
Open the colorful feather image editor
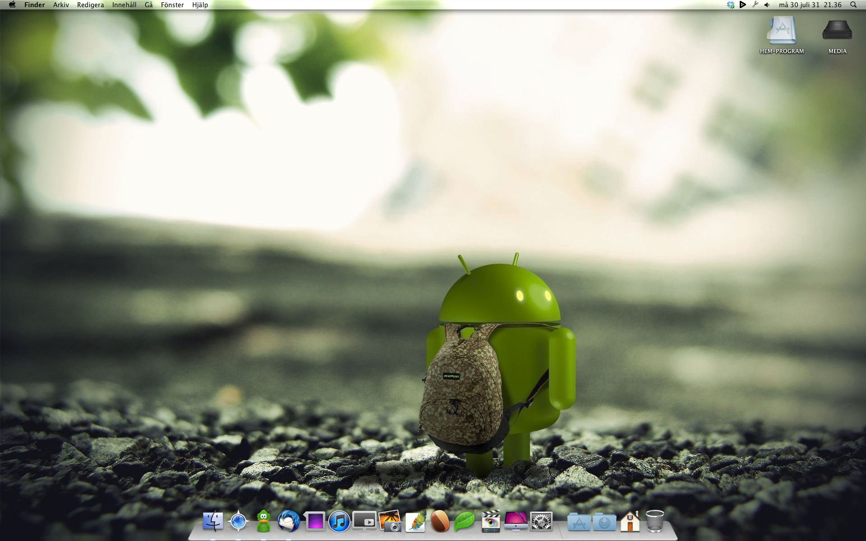pos(415,521)
